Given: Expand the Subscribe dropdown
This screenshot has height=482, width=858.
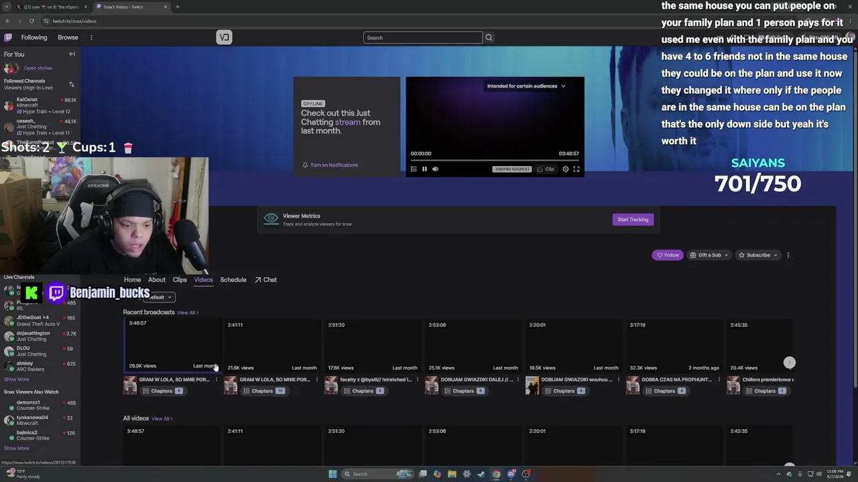Looking at the screenshot, I should pyautogui.click(x=758, y=255).
